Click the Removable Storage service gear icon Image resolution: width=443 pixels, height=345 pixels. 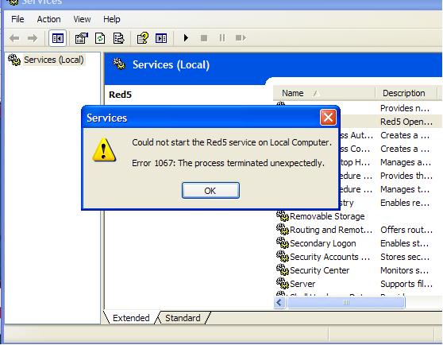click(283, 216)
